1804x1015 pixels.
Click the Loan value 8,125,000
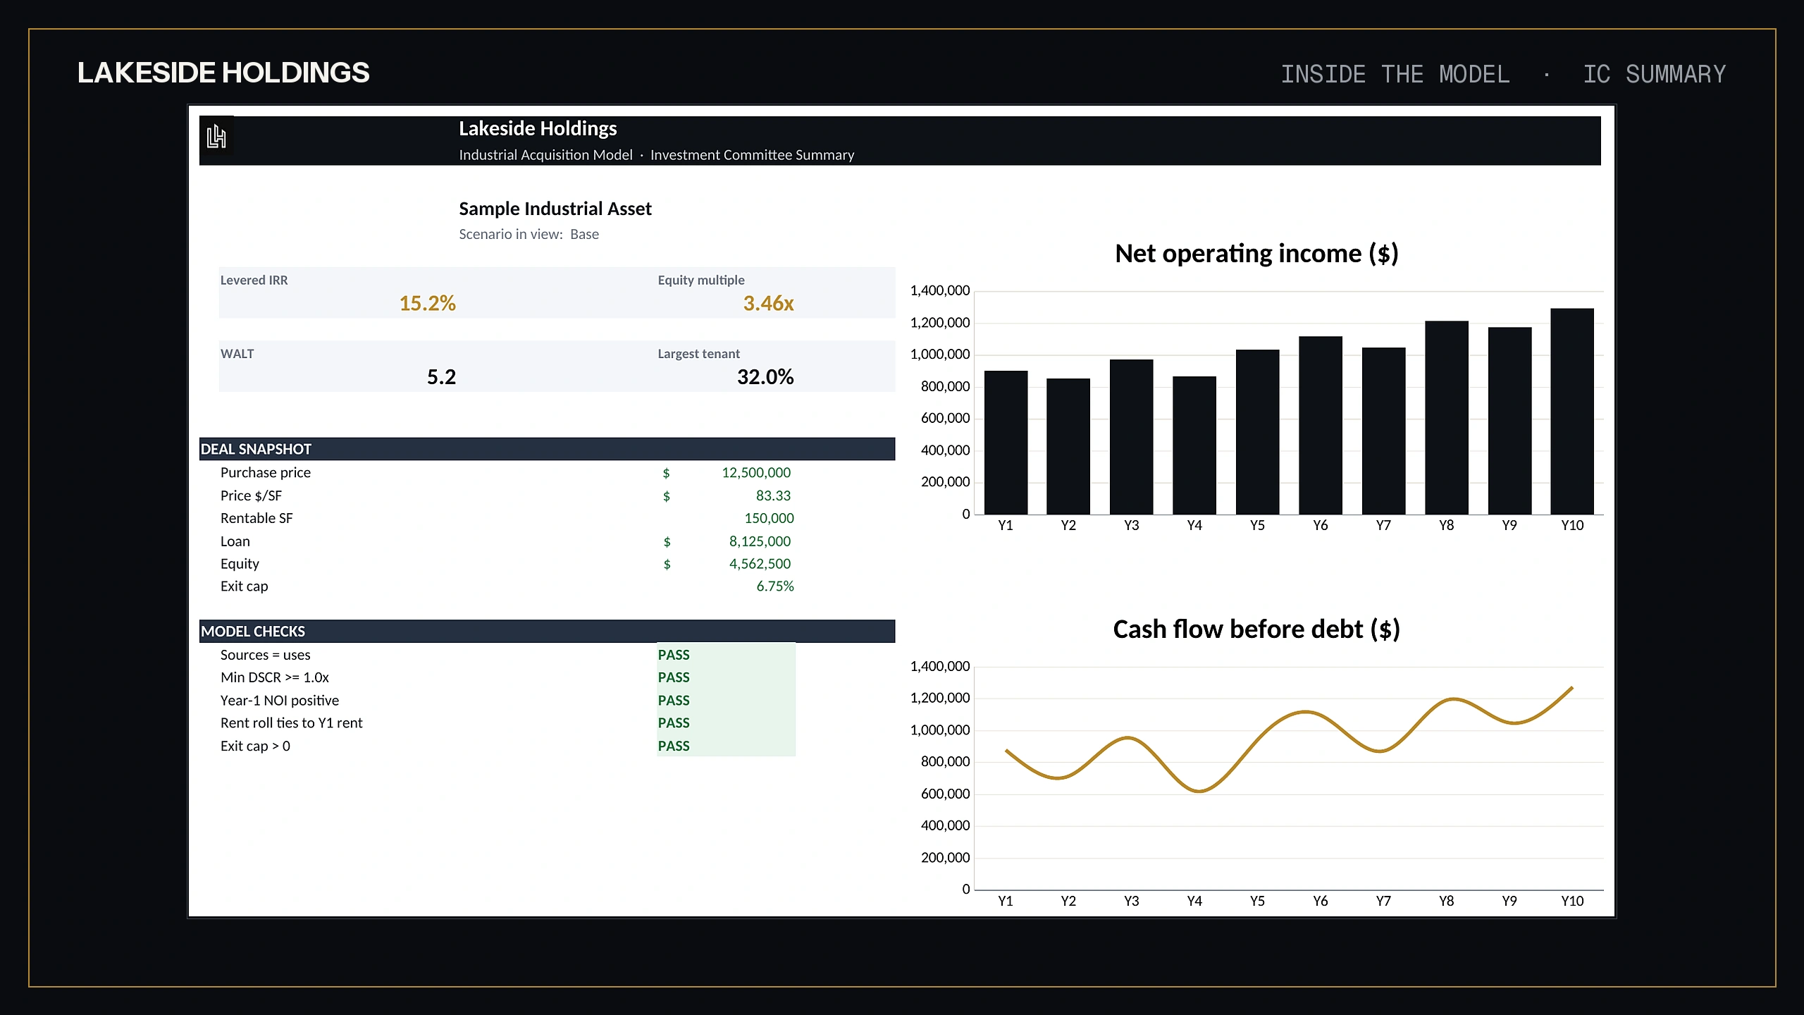760,542
